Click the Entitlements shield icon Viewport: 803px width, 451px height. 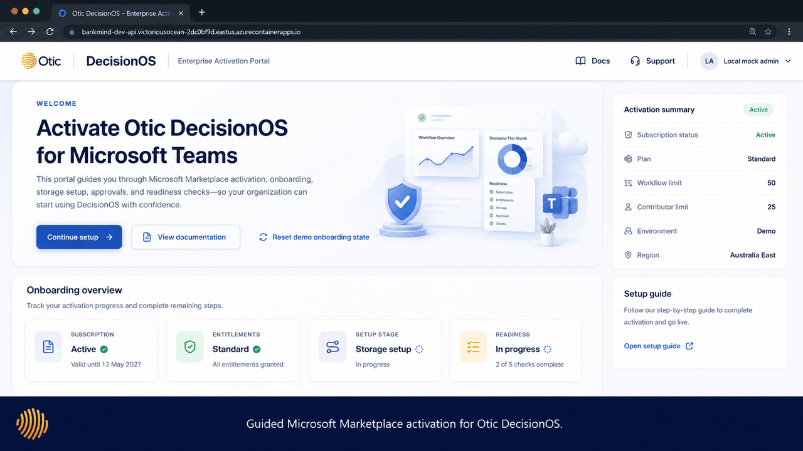click(x=190, y=347)
